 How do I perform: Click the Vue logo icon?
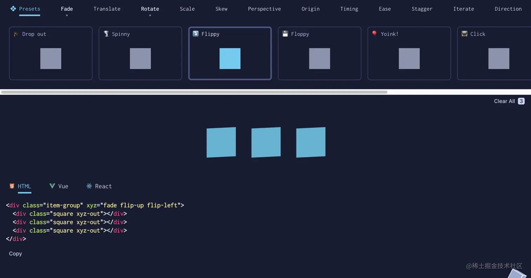point(52,186)
